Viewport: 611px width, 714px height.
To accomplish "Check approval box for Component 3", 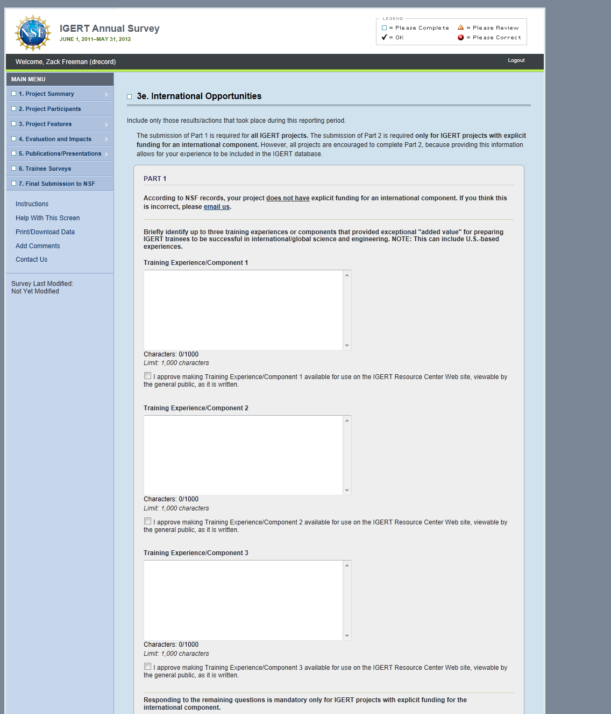I will coord(147,667).
